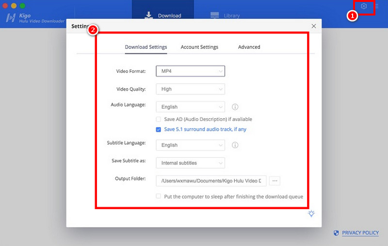Click the Output Folder label
The image size is (388, 246).
130,178
